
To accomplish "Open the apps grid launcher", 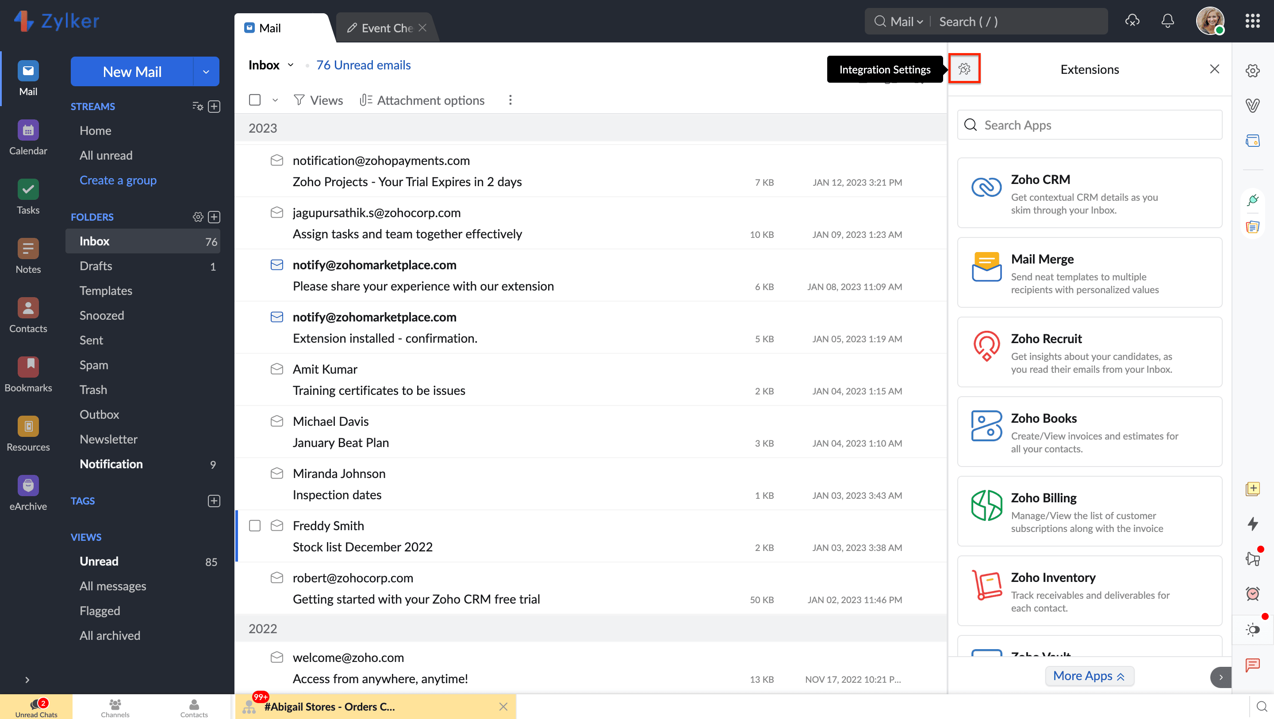I will [1252, 21].
